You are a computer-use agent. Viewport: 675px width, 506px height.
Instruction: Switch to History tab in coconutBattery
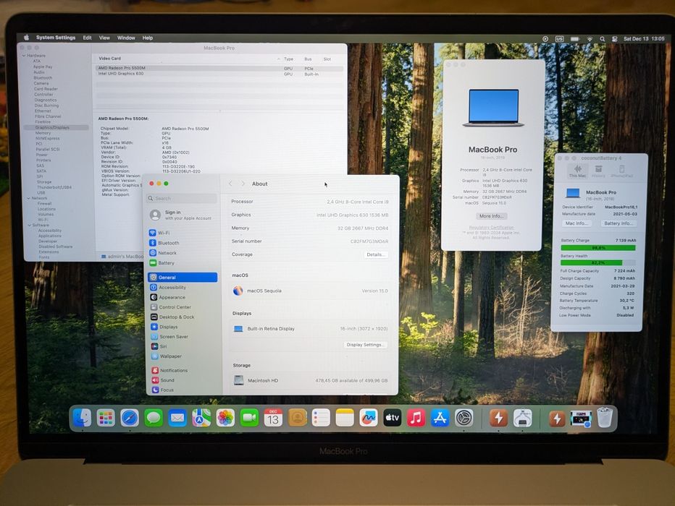click(x=598, y=171)
